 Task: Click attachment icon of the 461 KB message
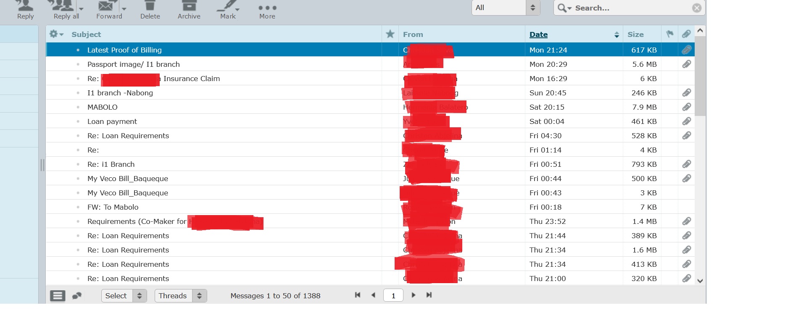[x=686, y=121]
